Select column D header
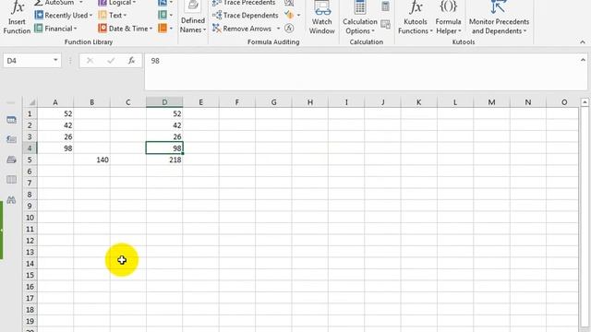591x332 pixels. (x=164, y=102)
